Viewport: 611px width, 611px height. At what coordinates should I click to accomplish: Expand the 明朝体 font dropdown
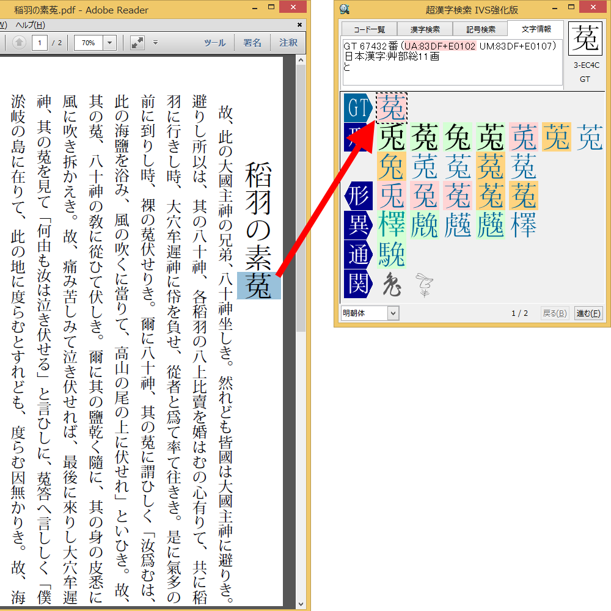[392, 313]
